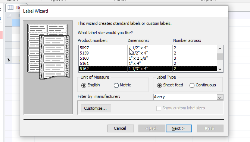Open the manufacturer filter dropdown arrow
This screenshot has width=250, height=142.
pos(220,97)
